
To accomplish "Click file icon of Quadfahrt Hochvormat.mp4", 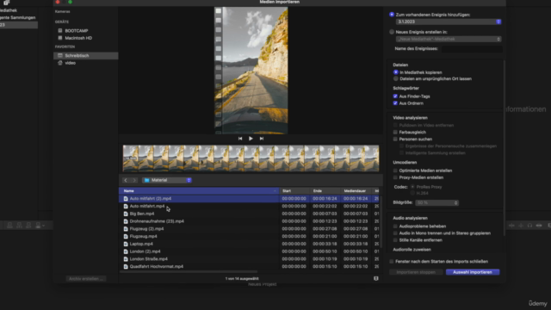I will (x=126, y=267).
